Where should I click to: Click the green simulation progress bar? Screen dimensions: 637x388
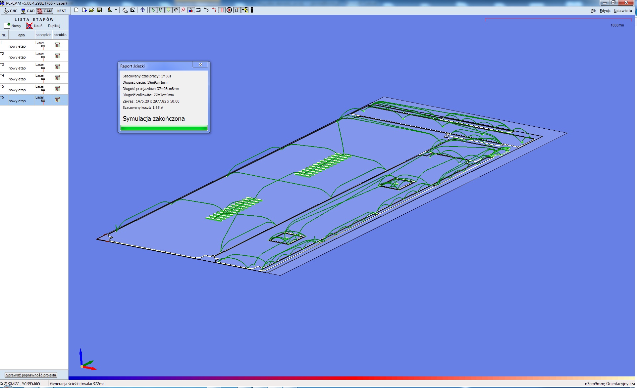click(164, 128)
